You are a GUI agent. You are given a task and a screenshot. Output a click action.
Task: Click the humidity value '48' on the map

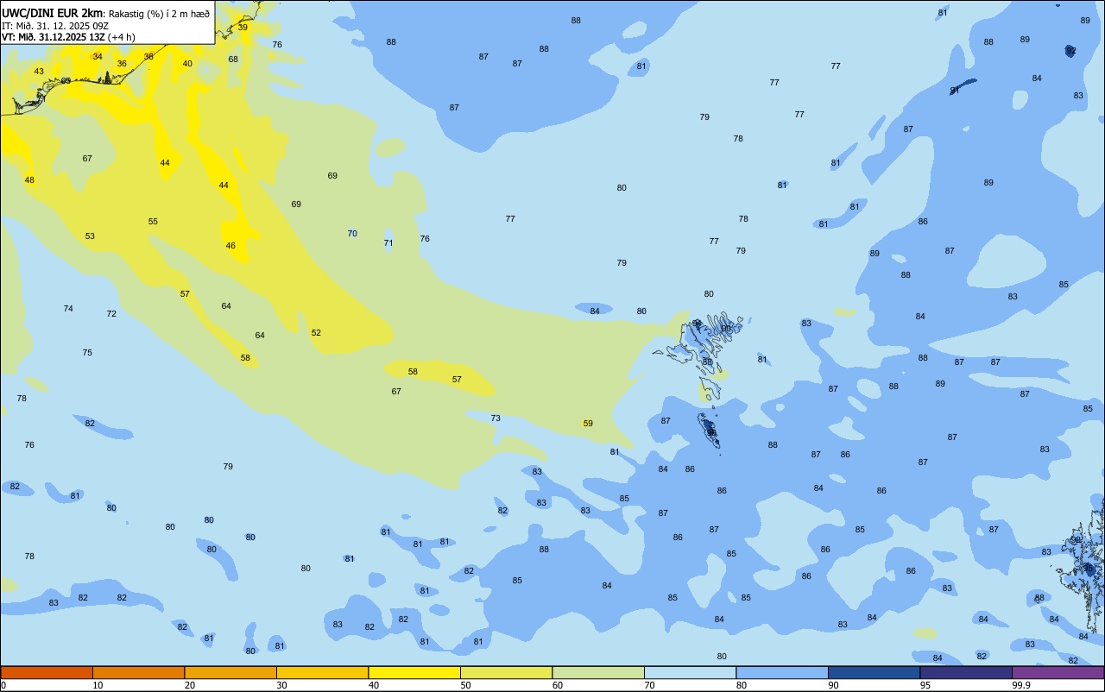coord(29,180)
